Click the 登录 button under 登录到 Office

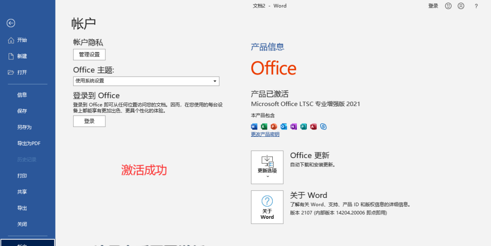point(89,121)
